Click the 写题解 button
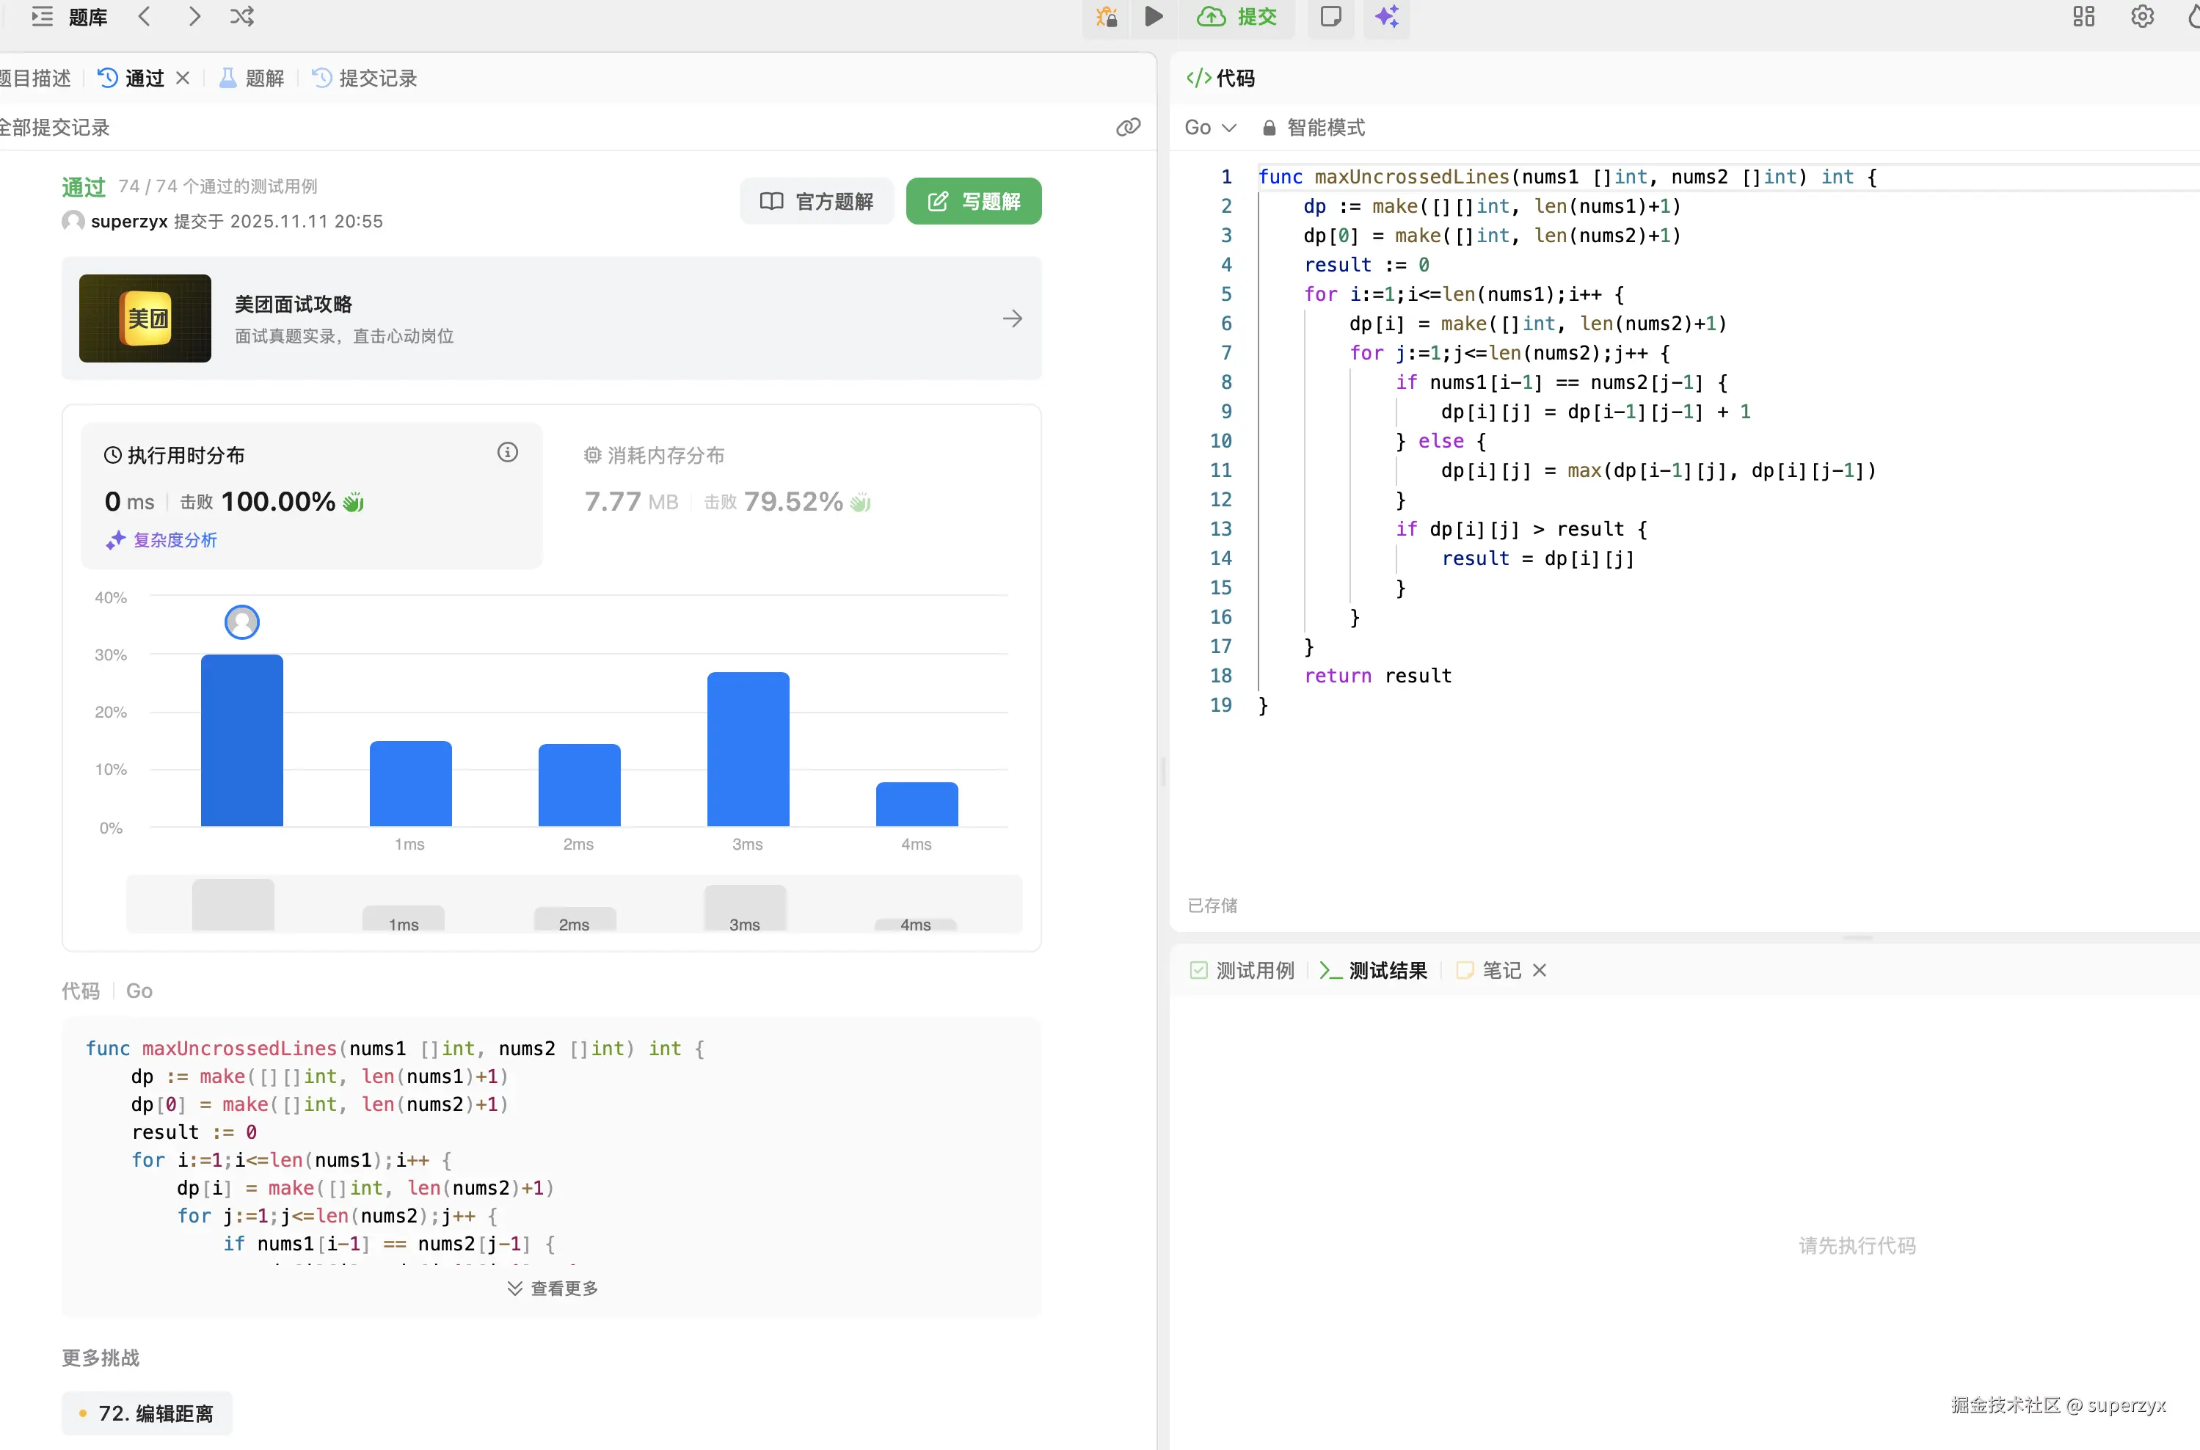 coord(973,202)
